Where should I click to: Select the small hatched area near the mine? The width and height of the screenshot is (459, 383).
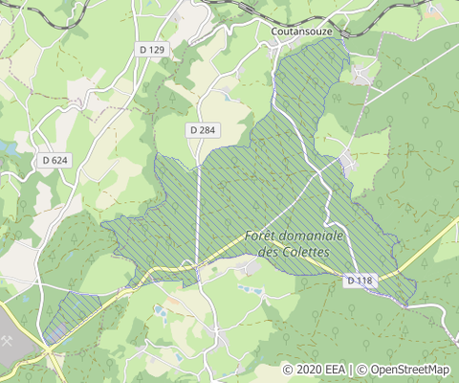point(72,318)
